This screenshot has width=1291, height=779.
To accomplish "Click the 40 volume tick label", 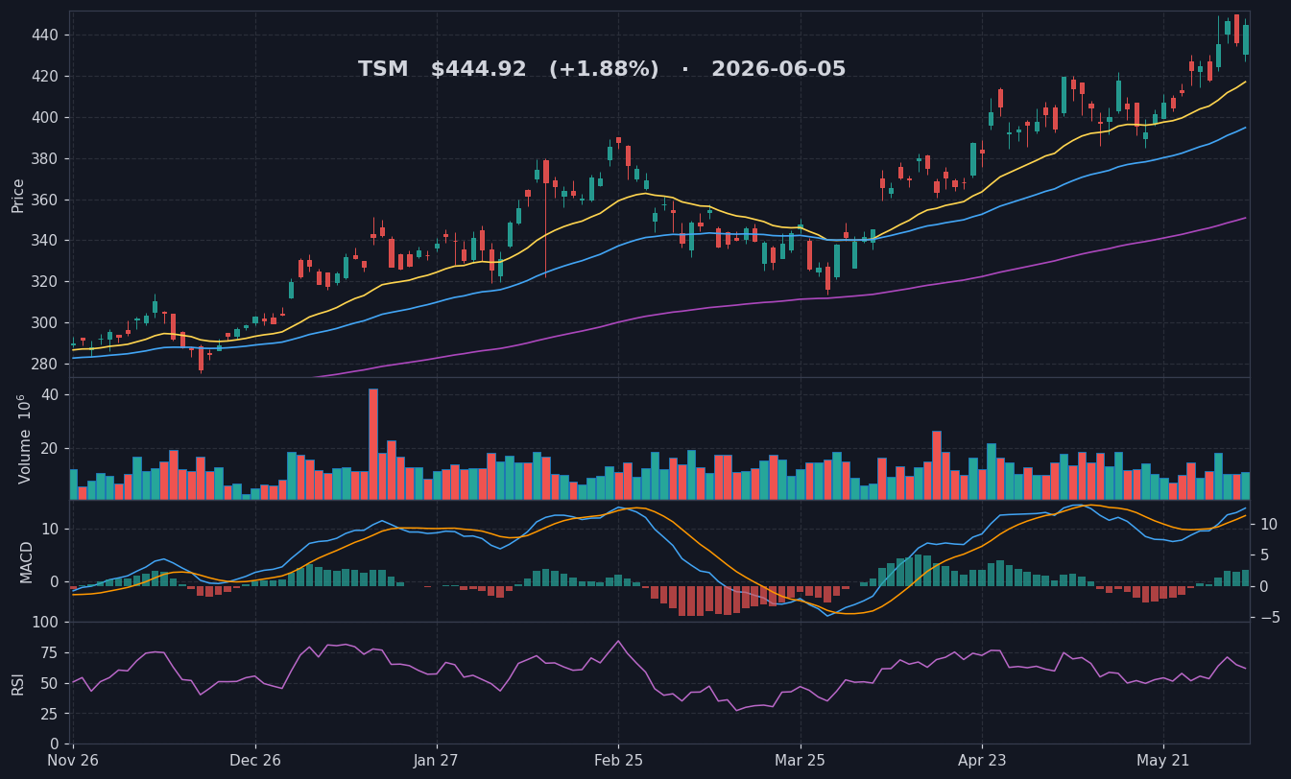I will click(50, 395).
